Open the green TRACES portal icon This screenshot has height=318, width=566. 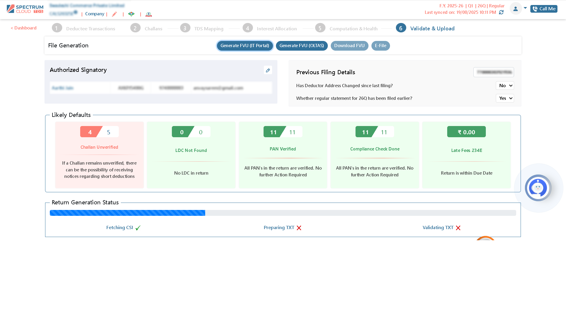click(x=131, y=14)
